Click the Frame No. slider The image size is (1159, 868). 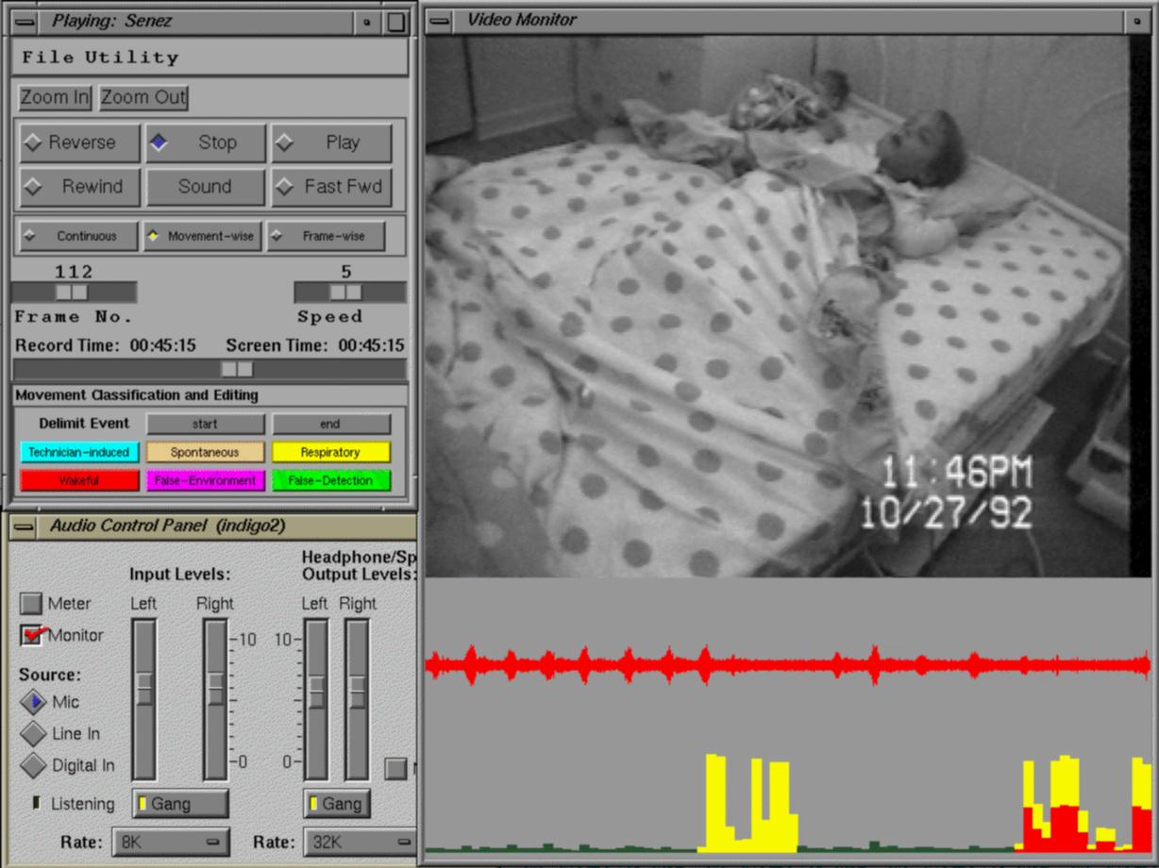[73, 292]
